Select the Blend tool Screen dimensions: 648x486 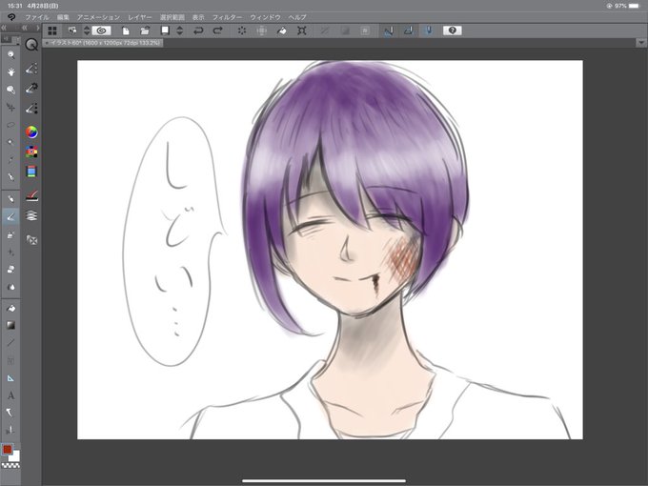[10, 287]
